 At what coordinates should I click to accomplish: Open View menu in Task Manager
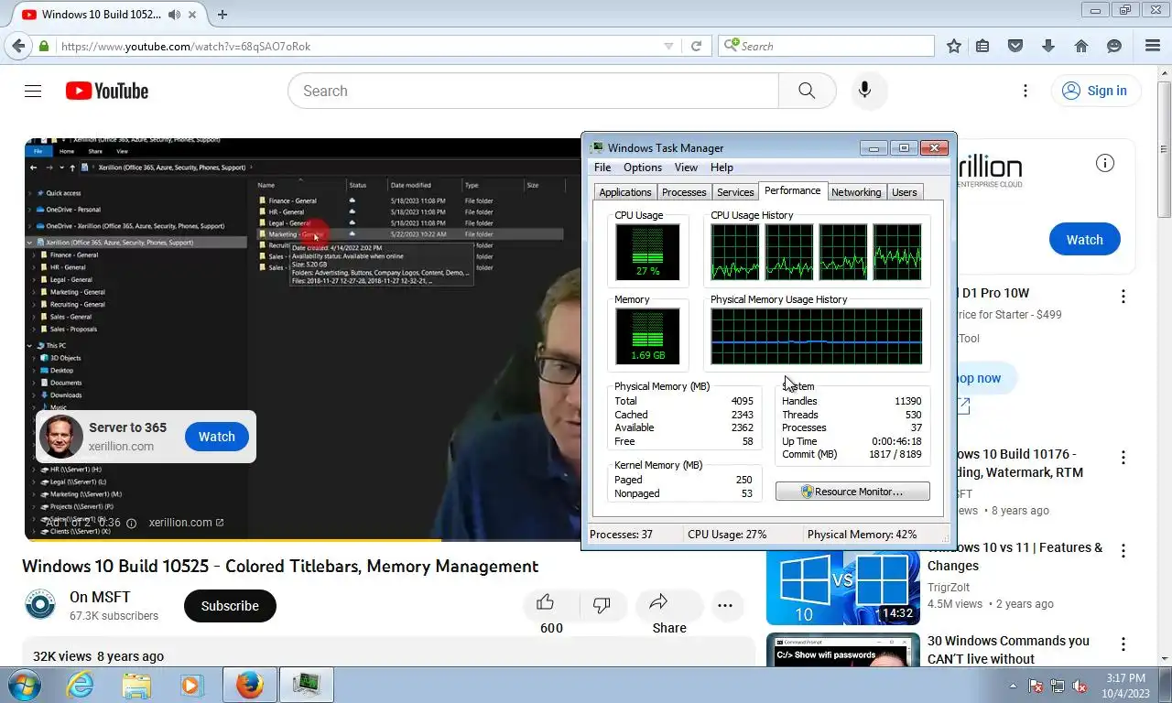click(686, 168)
